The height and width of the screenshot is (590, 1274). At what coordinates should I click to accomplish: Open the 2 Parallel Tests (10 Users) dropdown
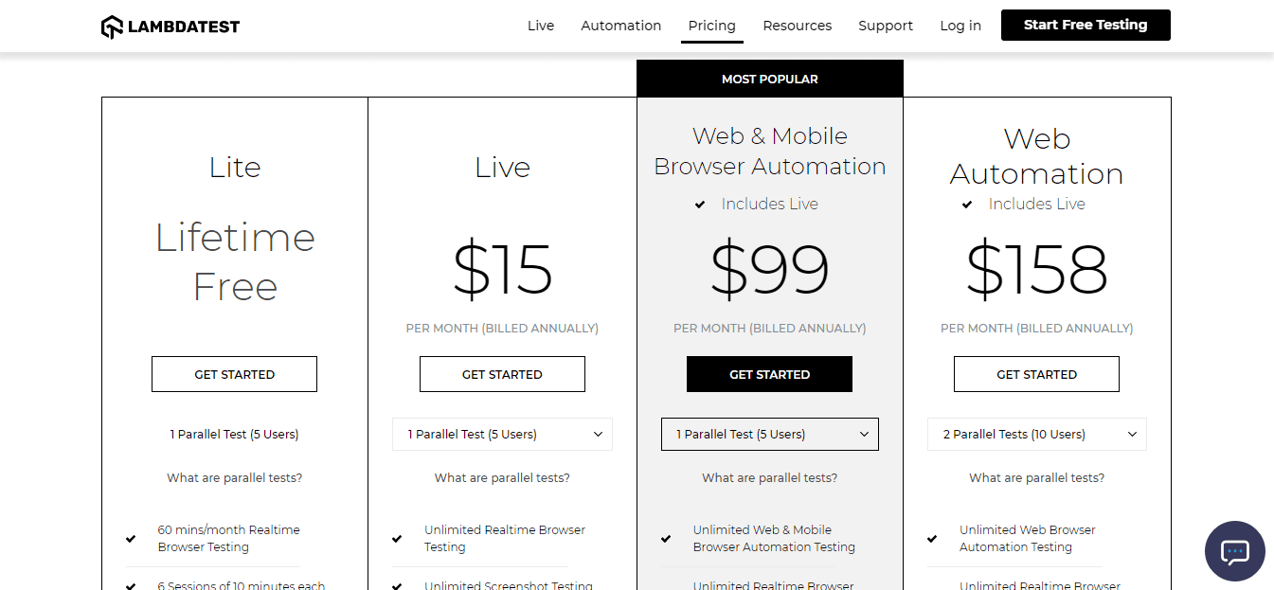1036,434
